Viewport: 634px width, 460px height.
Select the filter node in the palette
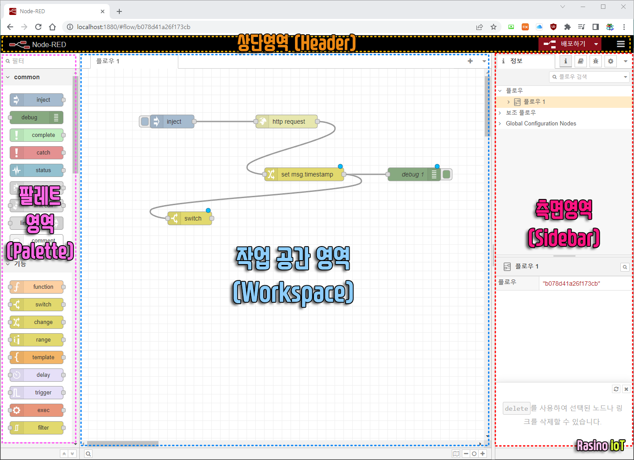(37, 428)
